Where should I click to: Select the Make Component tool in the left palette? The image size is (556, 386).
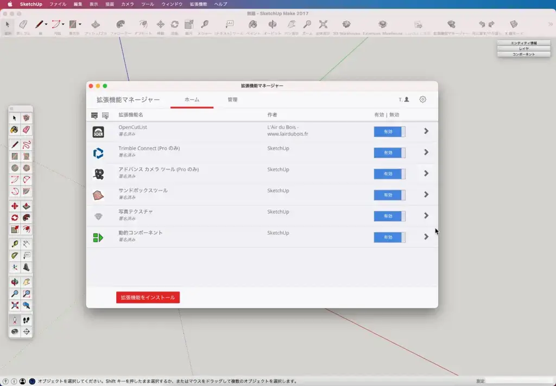click(26, 118)
